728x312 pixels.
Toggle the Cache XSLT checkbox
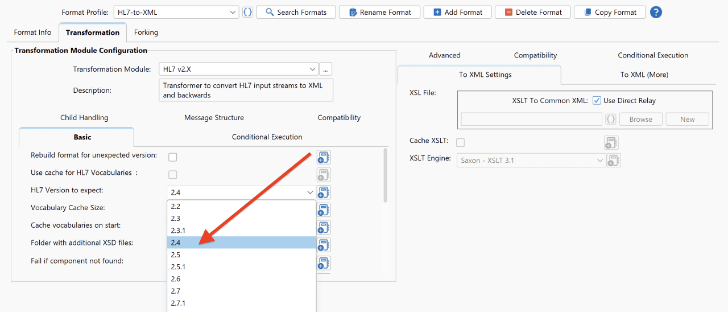coord(461,142)
